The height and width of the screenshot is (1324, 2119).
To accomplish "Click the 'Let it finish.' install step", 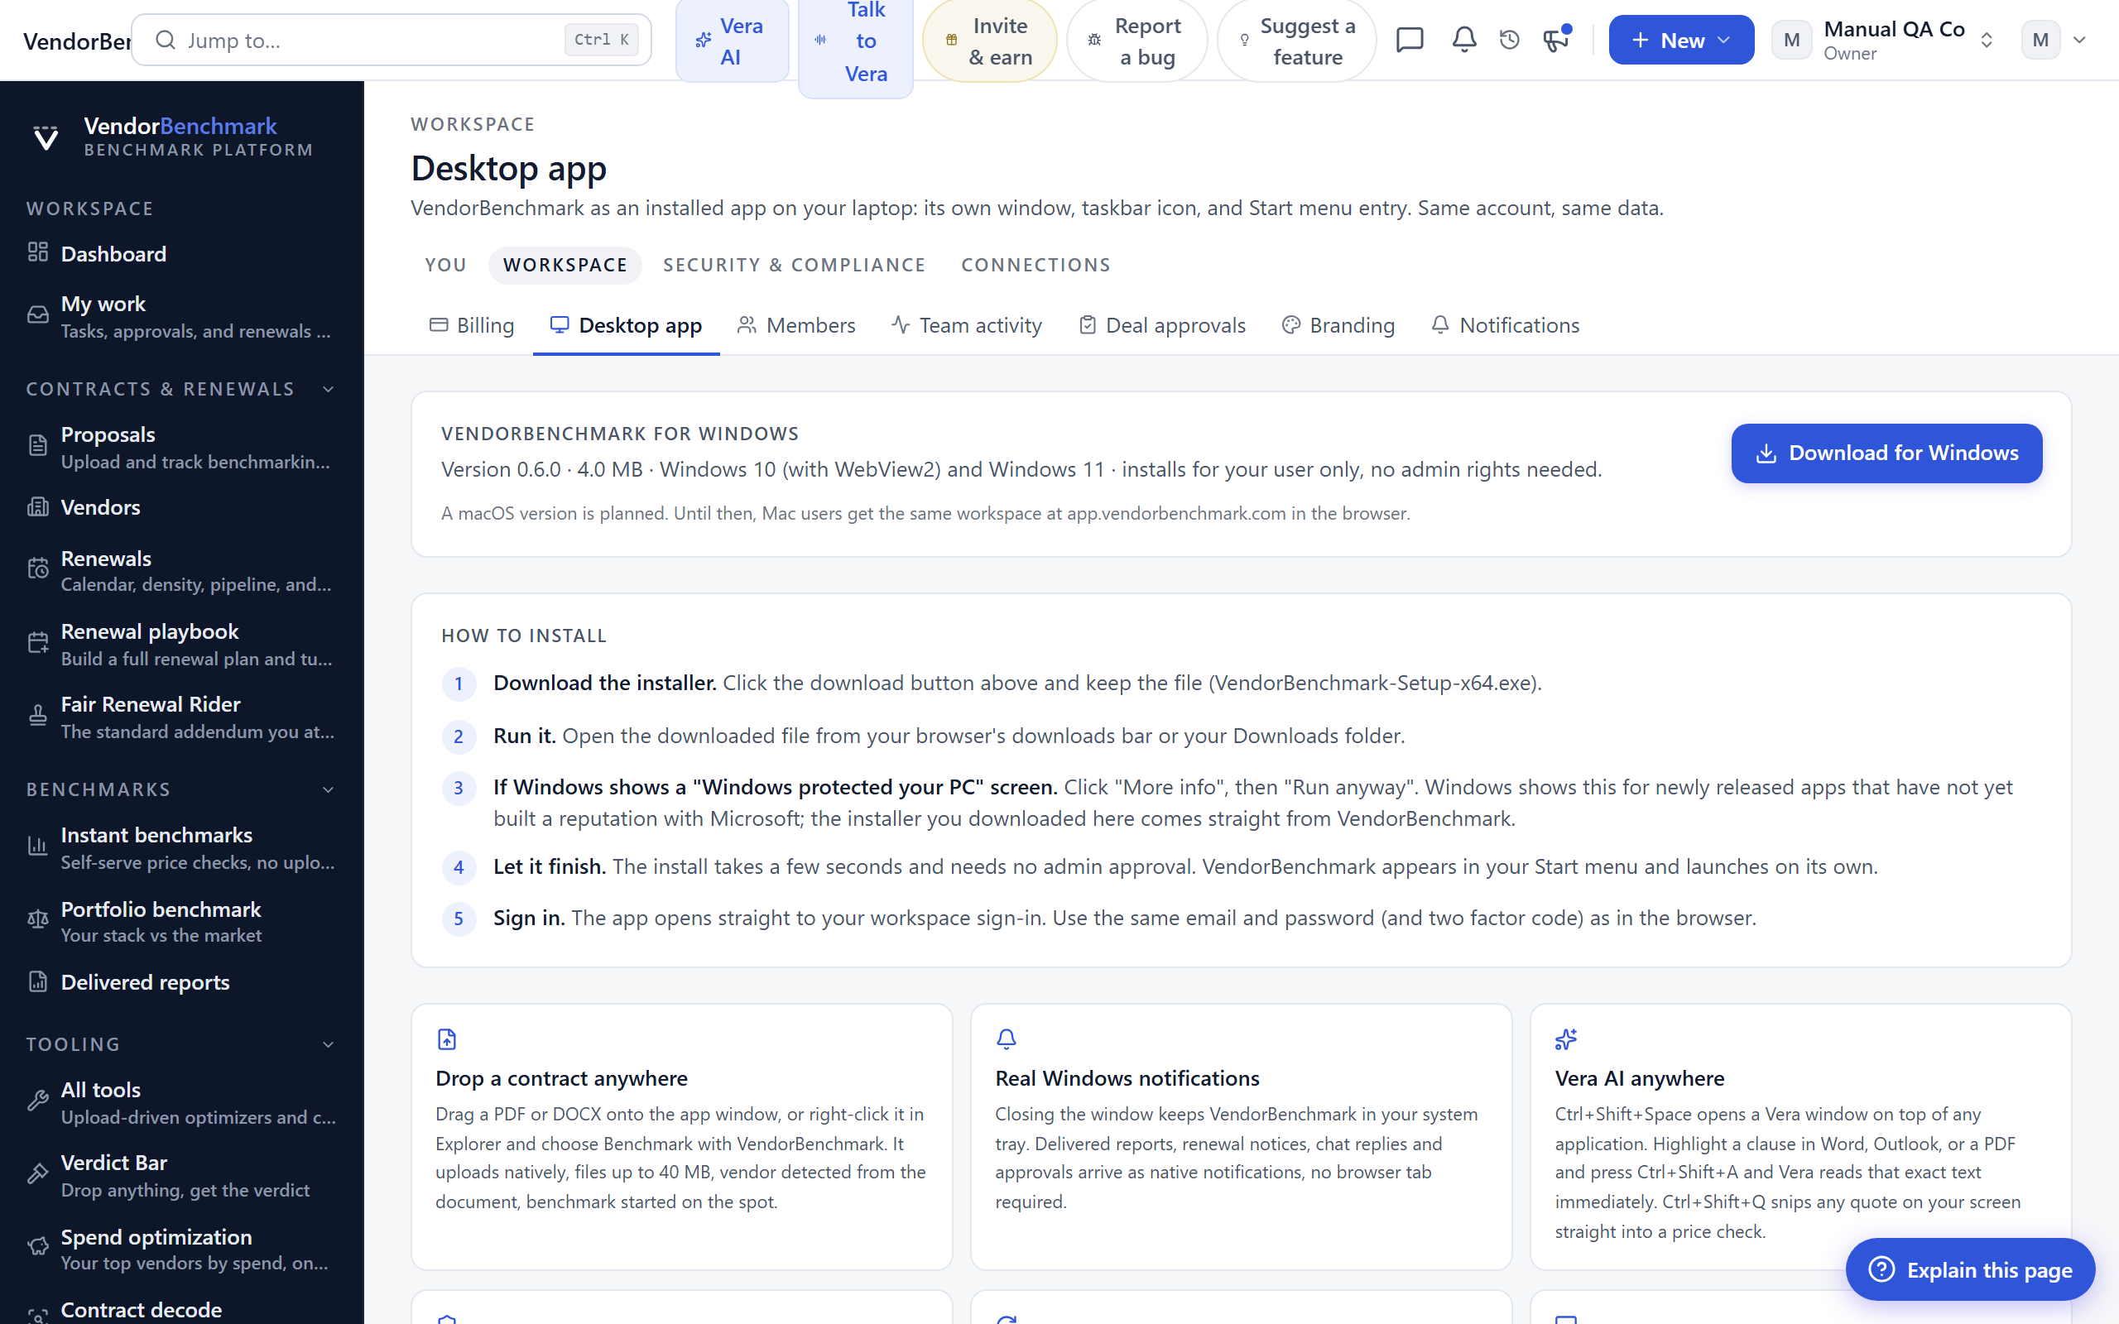I will point(549,866).
